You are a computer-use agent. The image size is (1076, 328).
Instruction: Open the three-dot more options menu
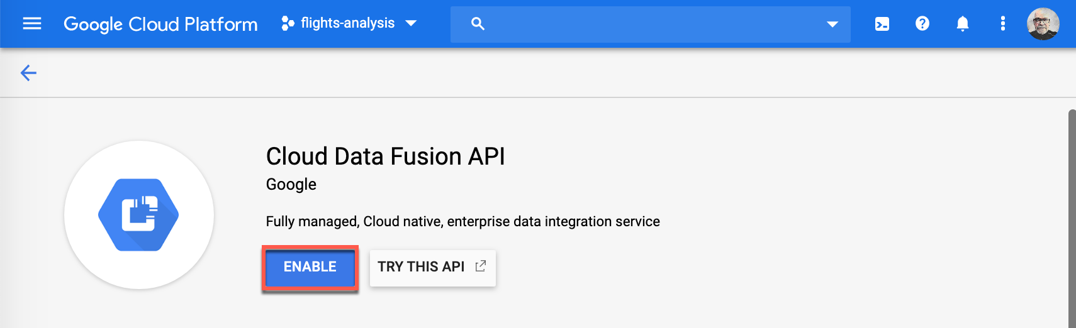click(x=1003, y=24)
